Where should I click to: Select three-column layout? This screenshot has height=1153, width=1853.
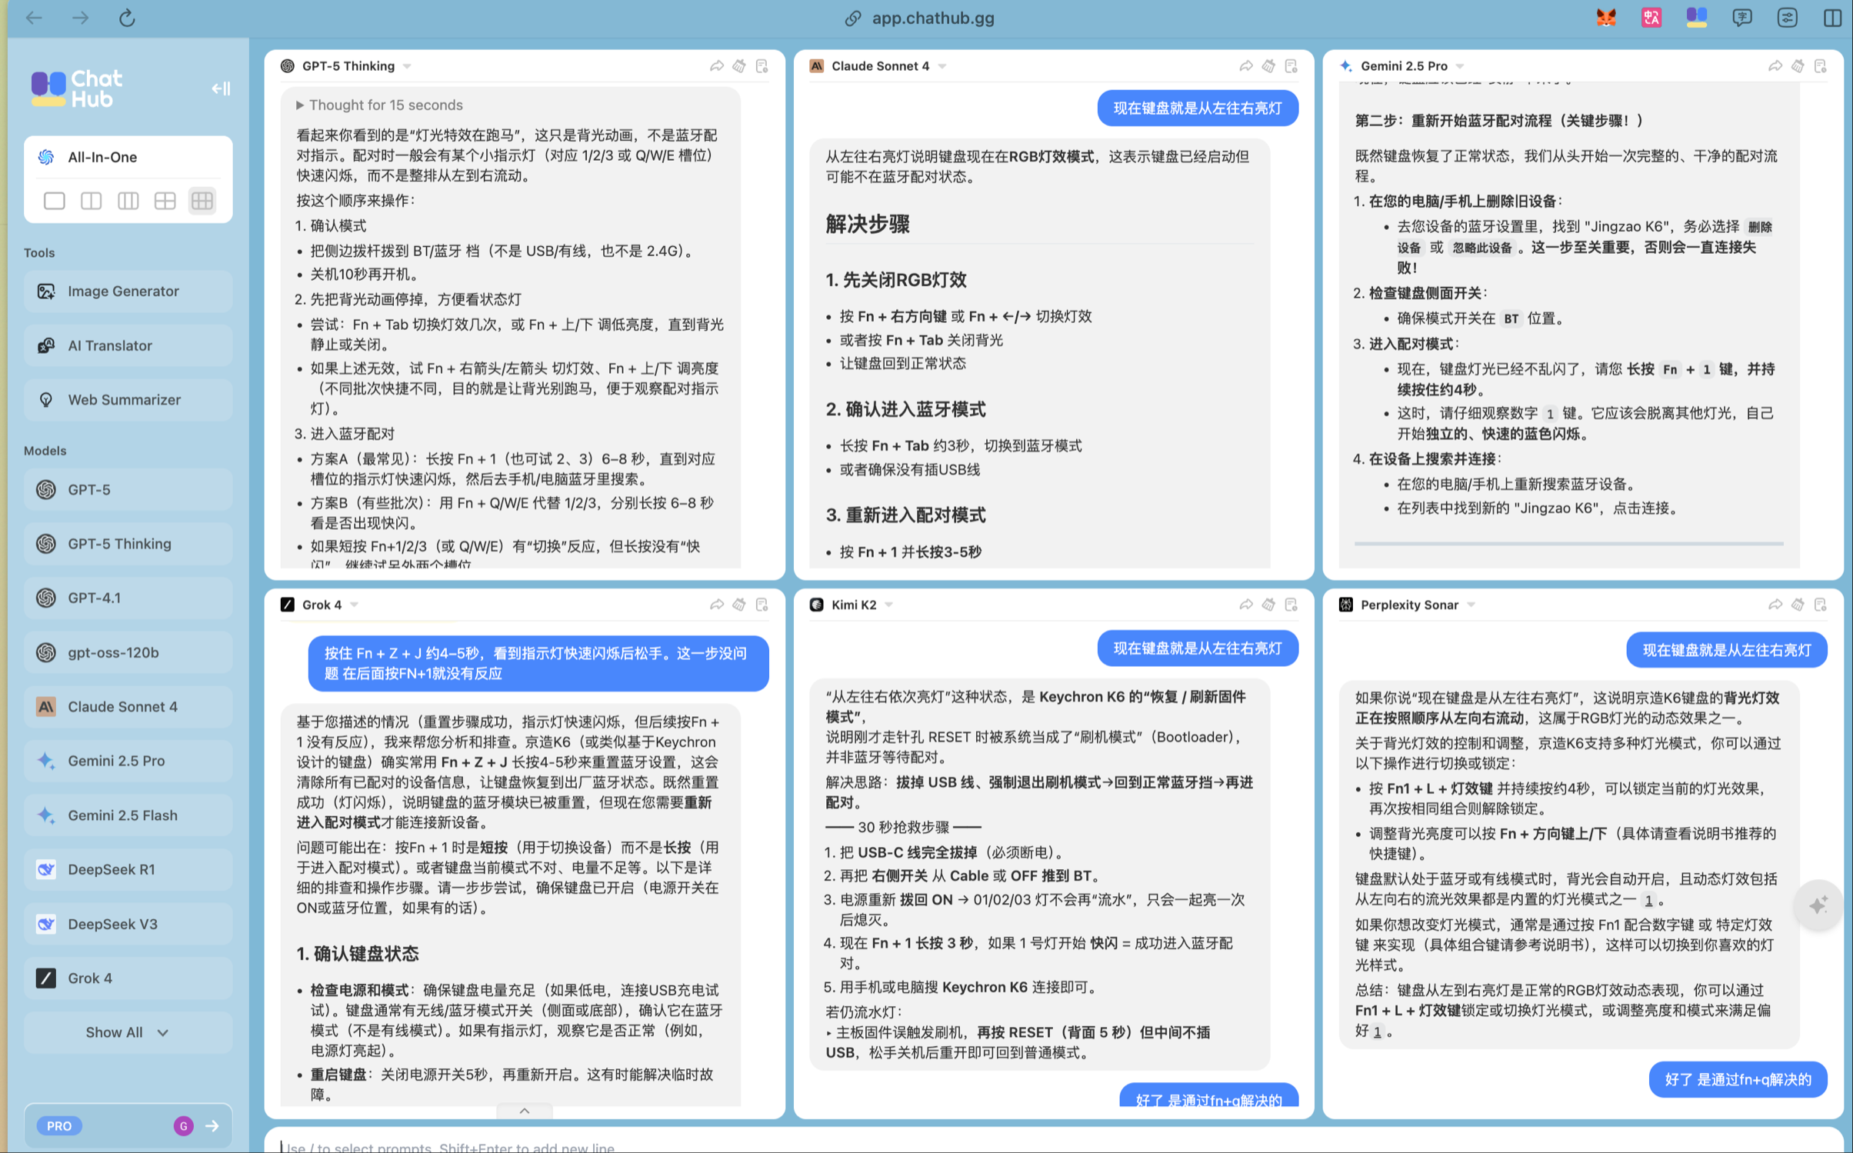[x=128, y=201]
